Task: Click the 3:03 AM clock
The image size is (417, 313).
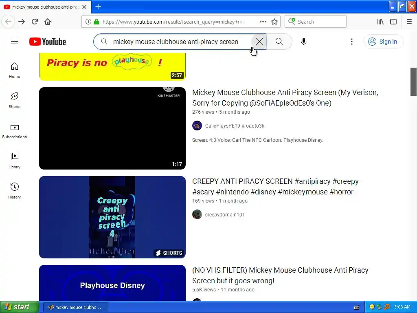Action: (x=402, y=307)
